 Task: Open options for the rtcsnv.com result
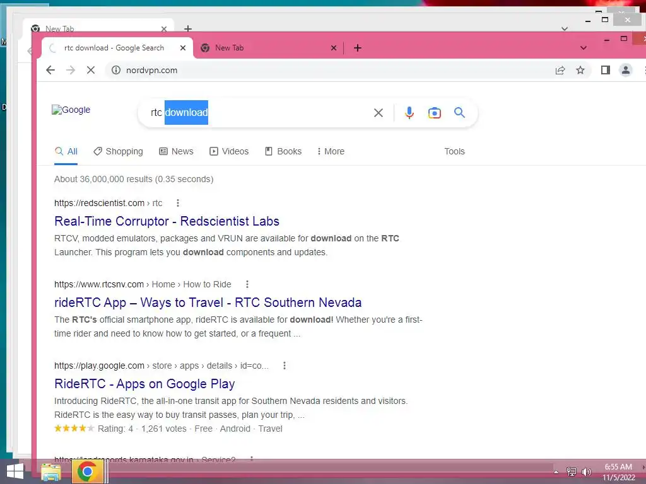tap(247, 284)
